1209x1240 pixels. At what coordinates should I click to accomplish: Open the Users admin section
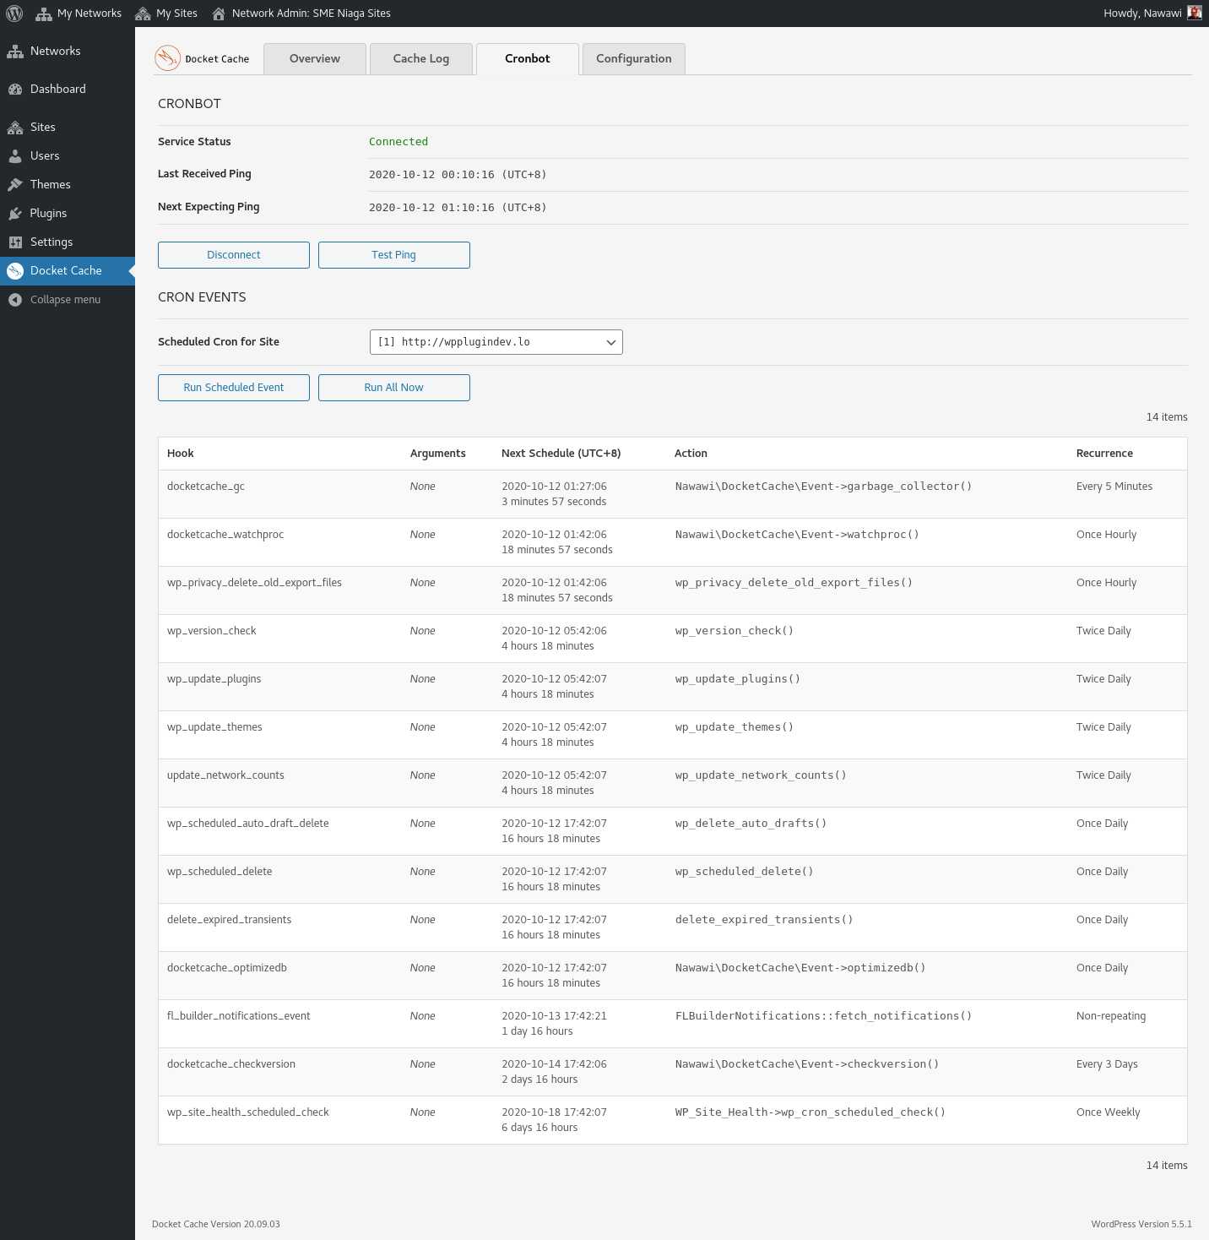click(x=44, y=155)
